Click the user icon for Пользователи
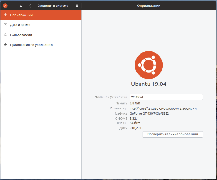The image size is (217, 180). [x=5, y=35]
